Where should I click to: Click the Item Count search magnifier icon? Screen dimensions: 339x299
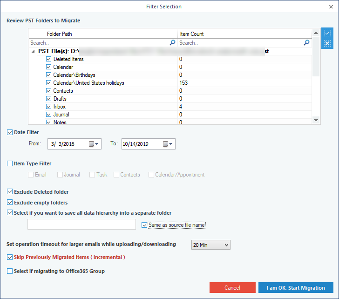click(306, 42)
